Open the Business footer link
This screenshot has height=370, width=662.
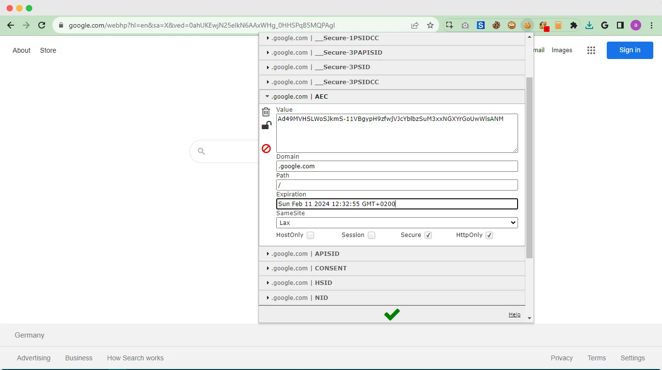click(x=79, y=358)
